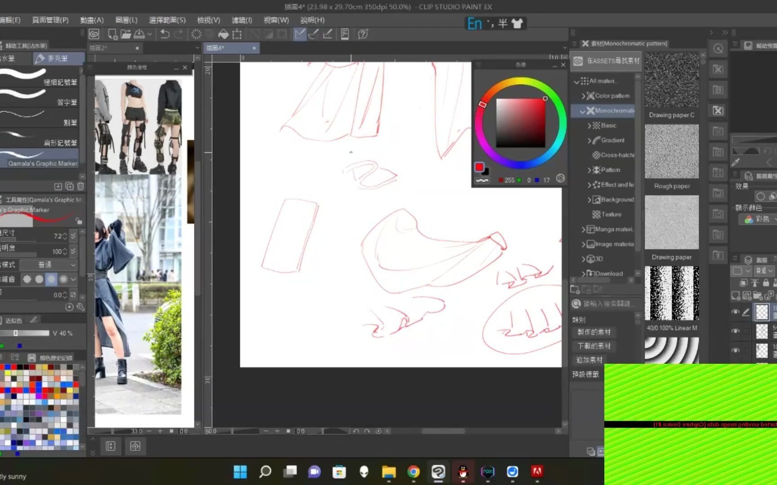Click 在ASSETS尋找素材 button

(607, 61)
